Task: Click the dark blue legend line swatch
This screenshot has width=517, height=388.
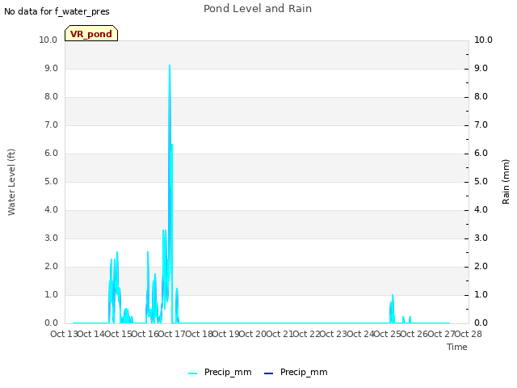Action: click(268, 373)
